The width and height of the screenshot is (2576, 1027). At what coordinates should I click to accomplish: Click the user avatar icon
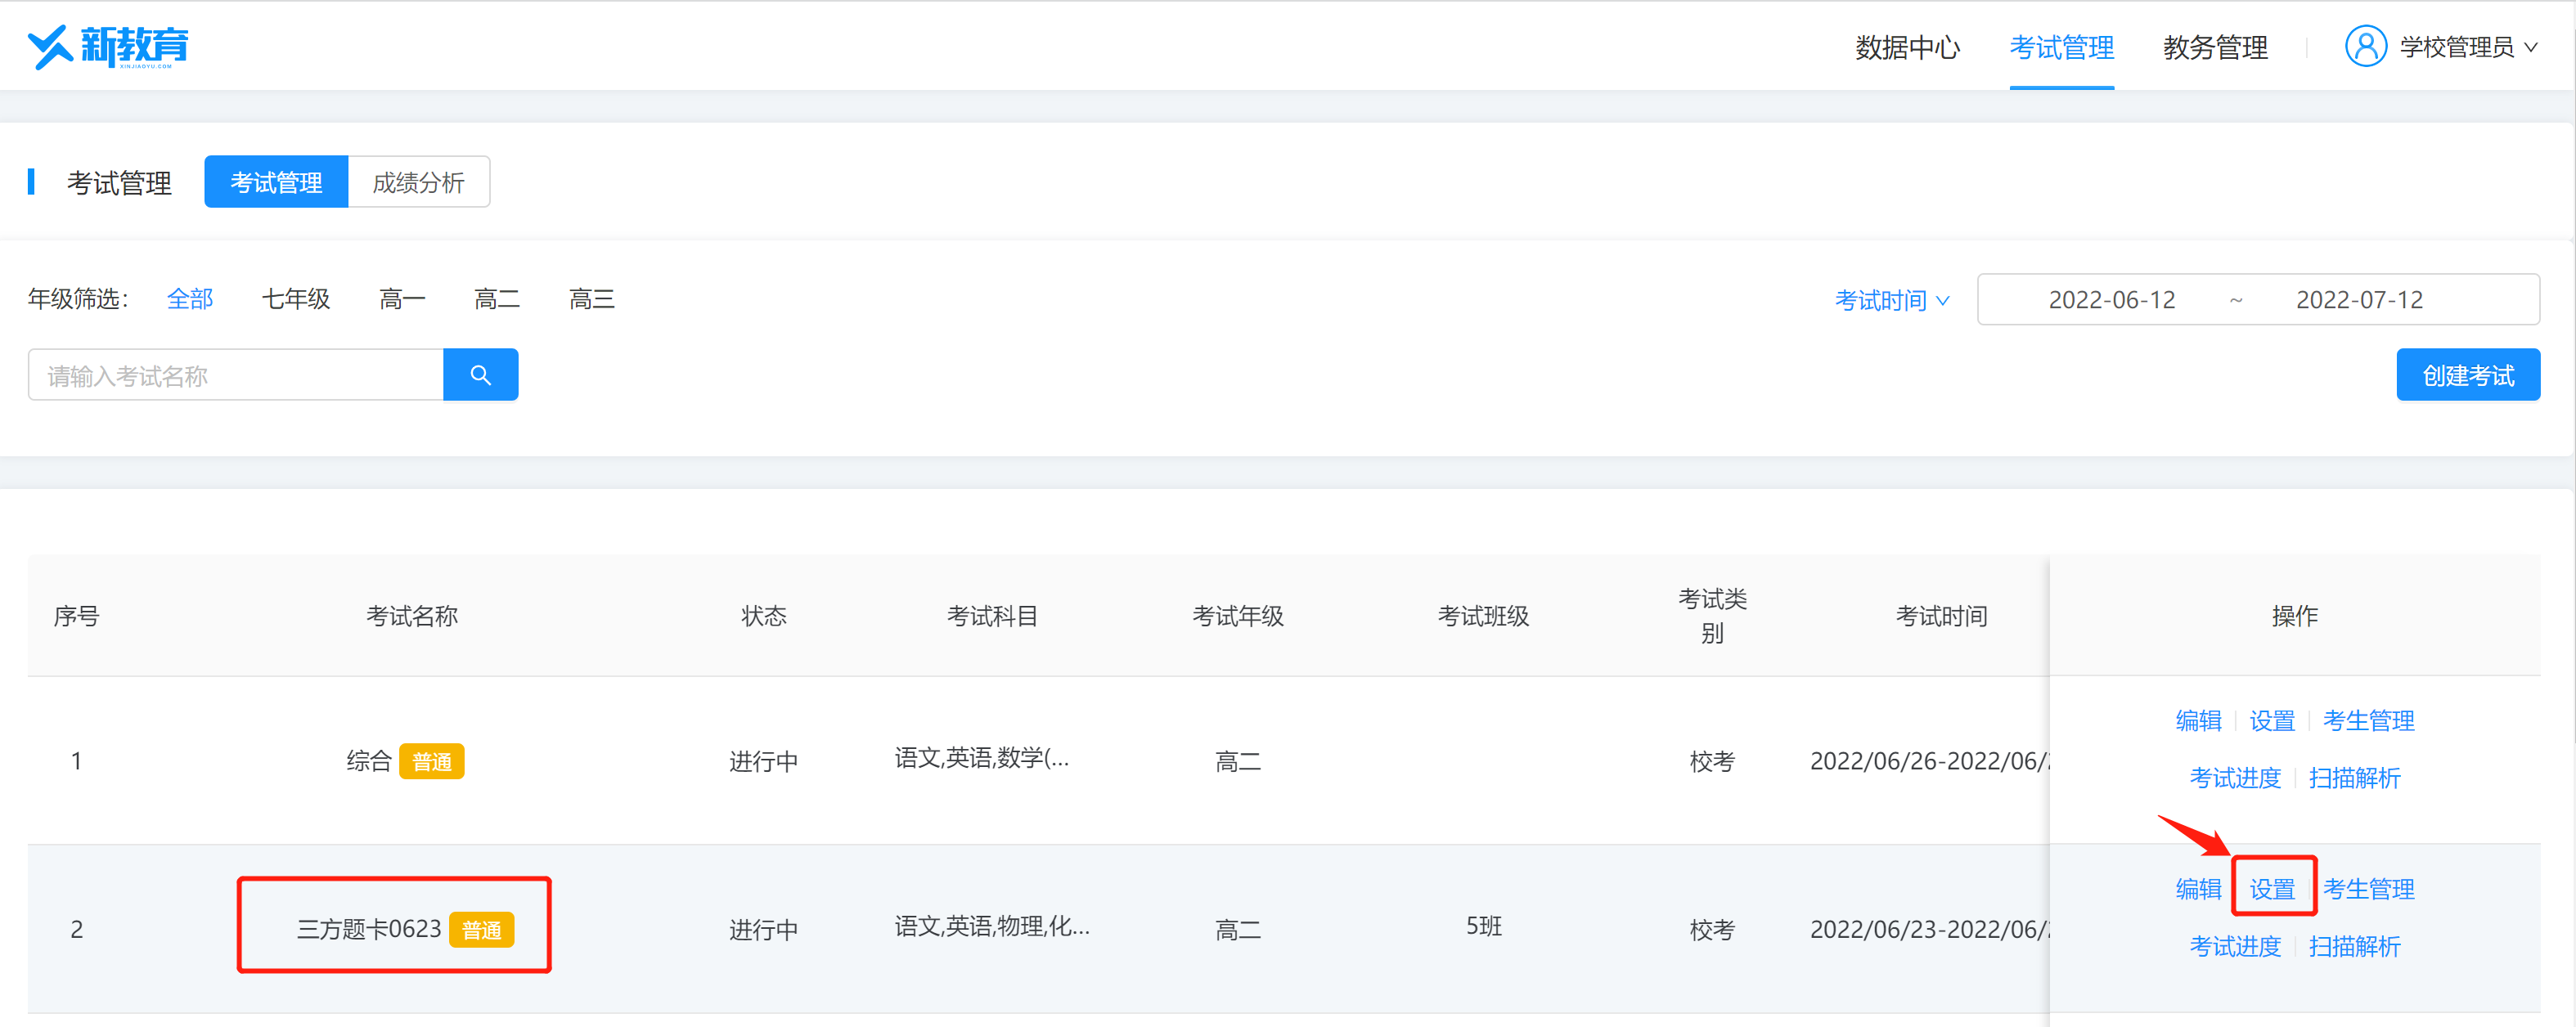pyautogui.click(x=2365, y=47)
